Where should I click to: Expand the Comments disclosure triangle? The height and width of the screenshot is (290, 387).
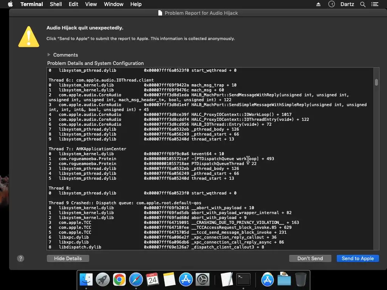coord(49,54)
